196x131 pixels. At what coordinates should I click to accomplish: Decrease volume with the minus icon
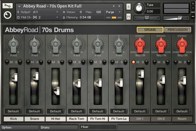click(x=165, y=18)
